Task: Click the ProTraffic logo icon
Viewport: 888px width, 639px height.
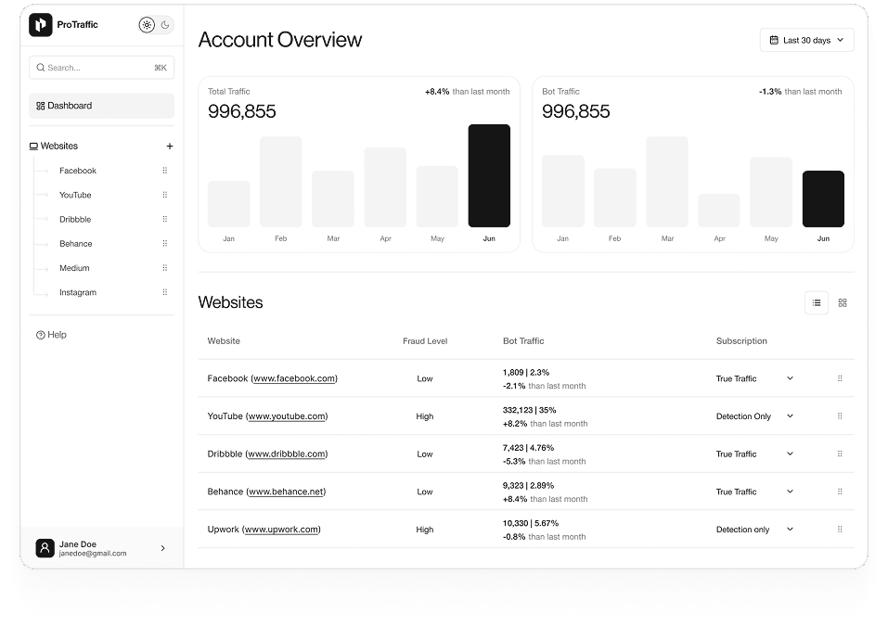Action: (41, 25)
